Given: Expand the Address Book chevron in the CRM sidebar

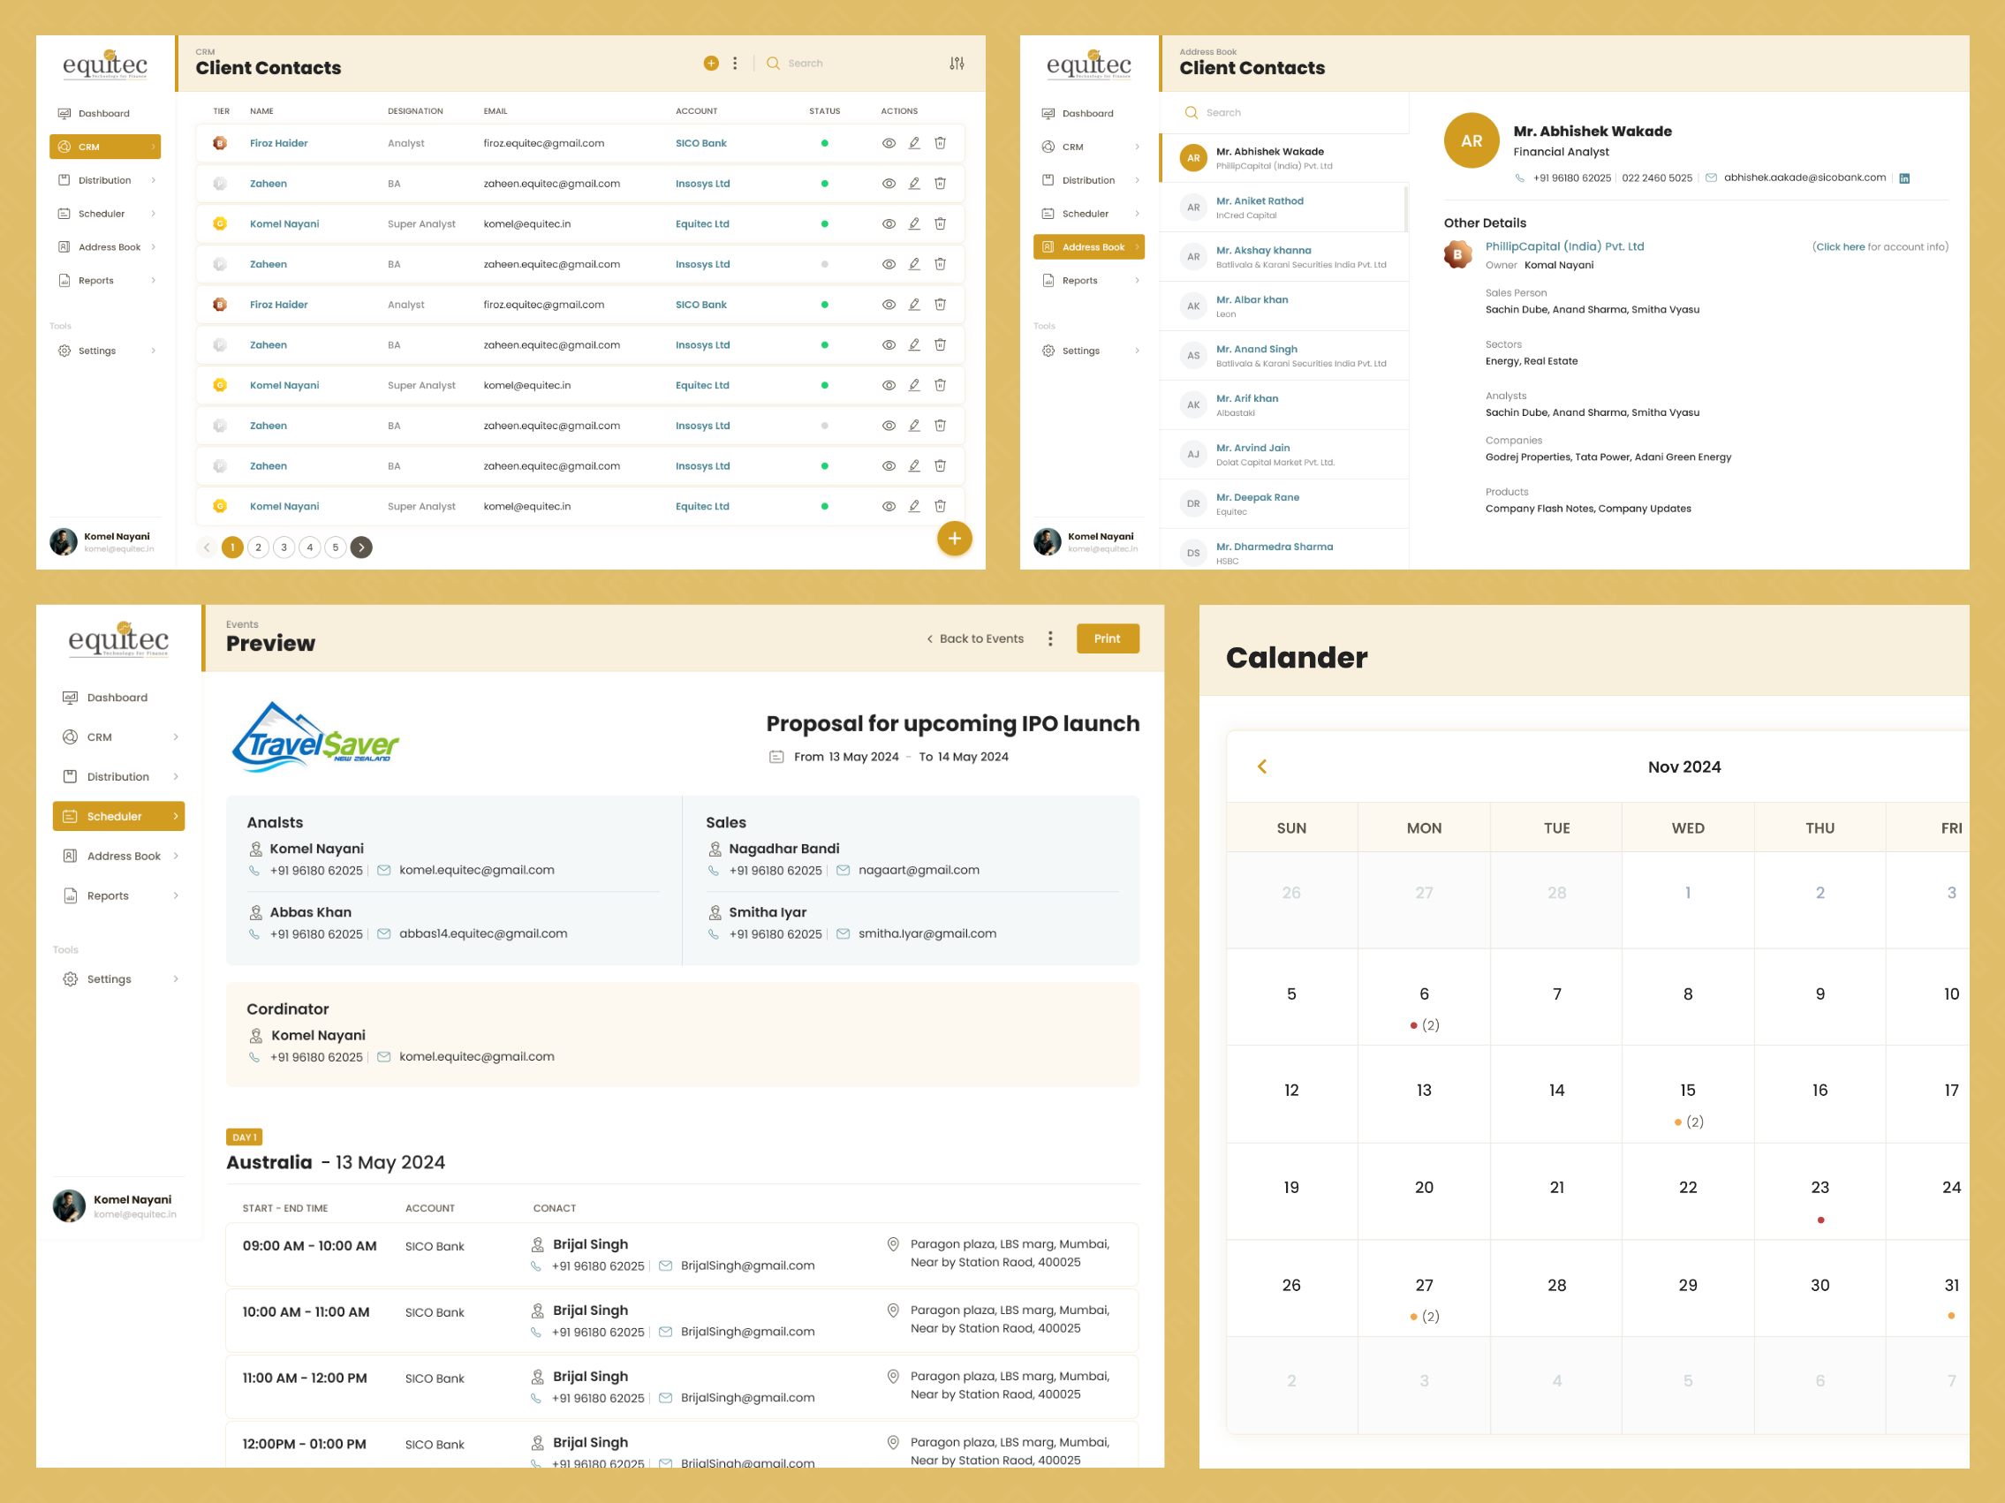Looking at the screenshot, I should [153, 247].
